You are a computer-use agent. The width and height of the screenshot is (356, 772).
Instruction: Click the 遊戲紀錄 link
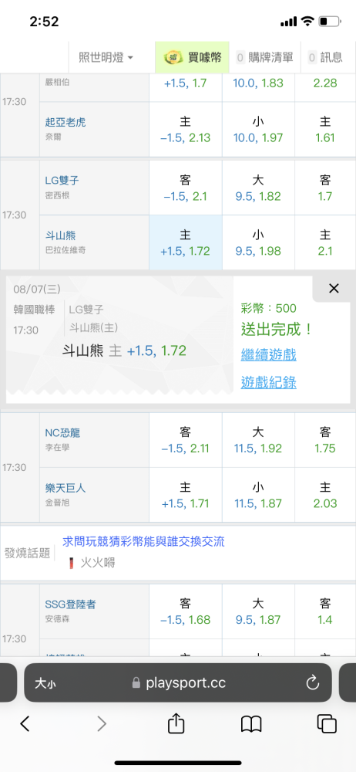[268, 382]
